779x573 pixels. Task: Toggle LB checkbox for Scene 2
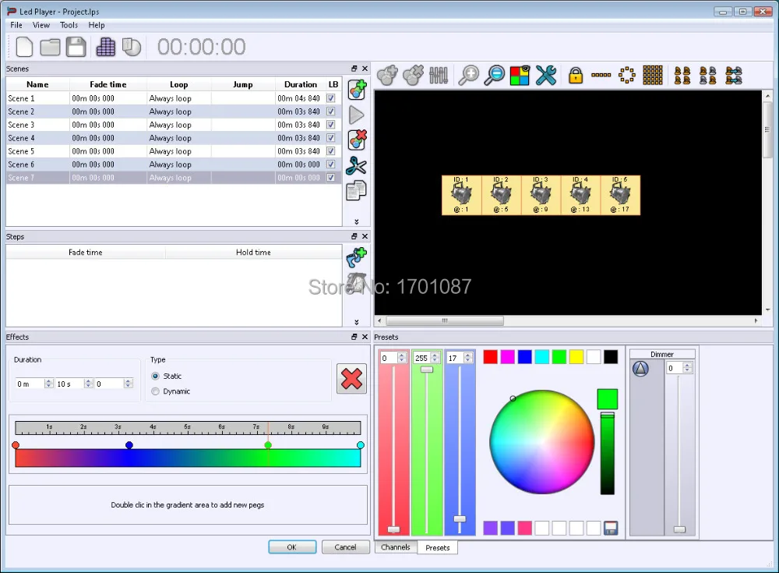click(331, 111)
